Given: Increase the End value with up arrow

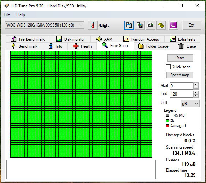Looking at the screenshot, I should (196, 92).
